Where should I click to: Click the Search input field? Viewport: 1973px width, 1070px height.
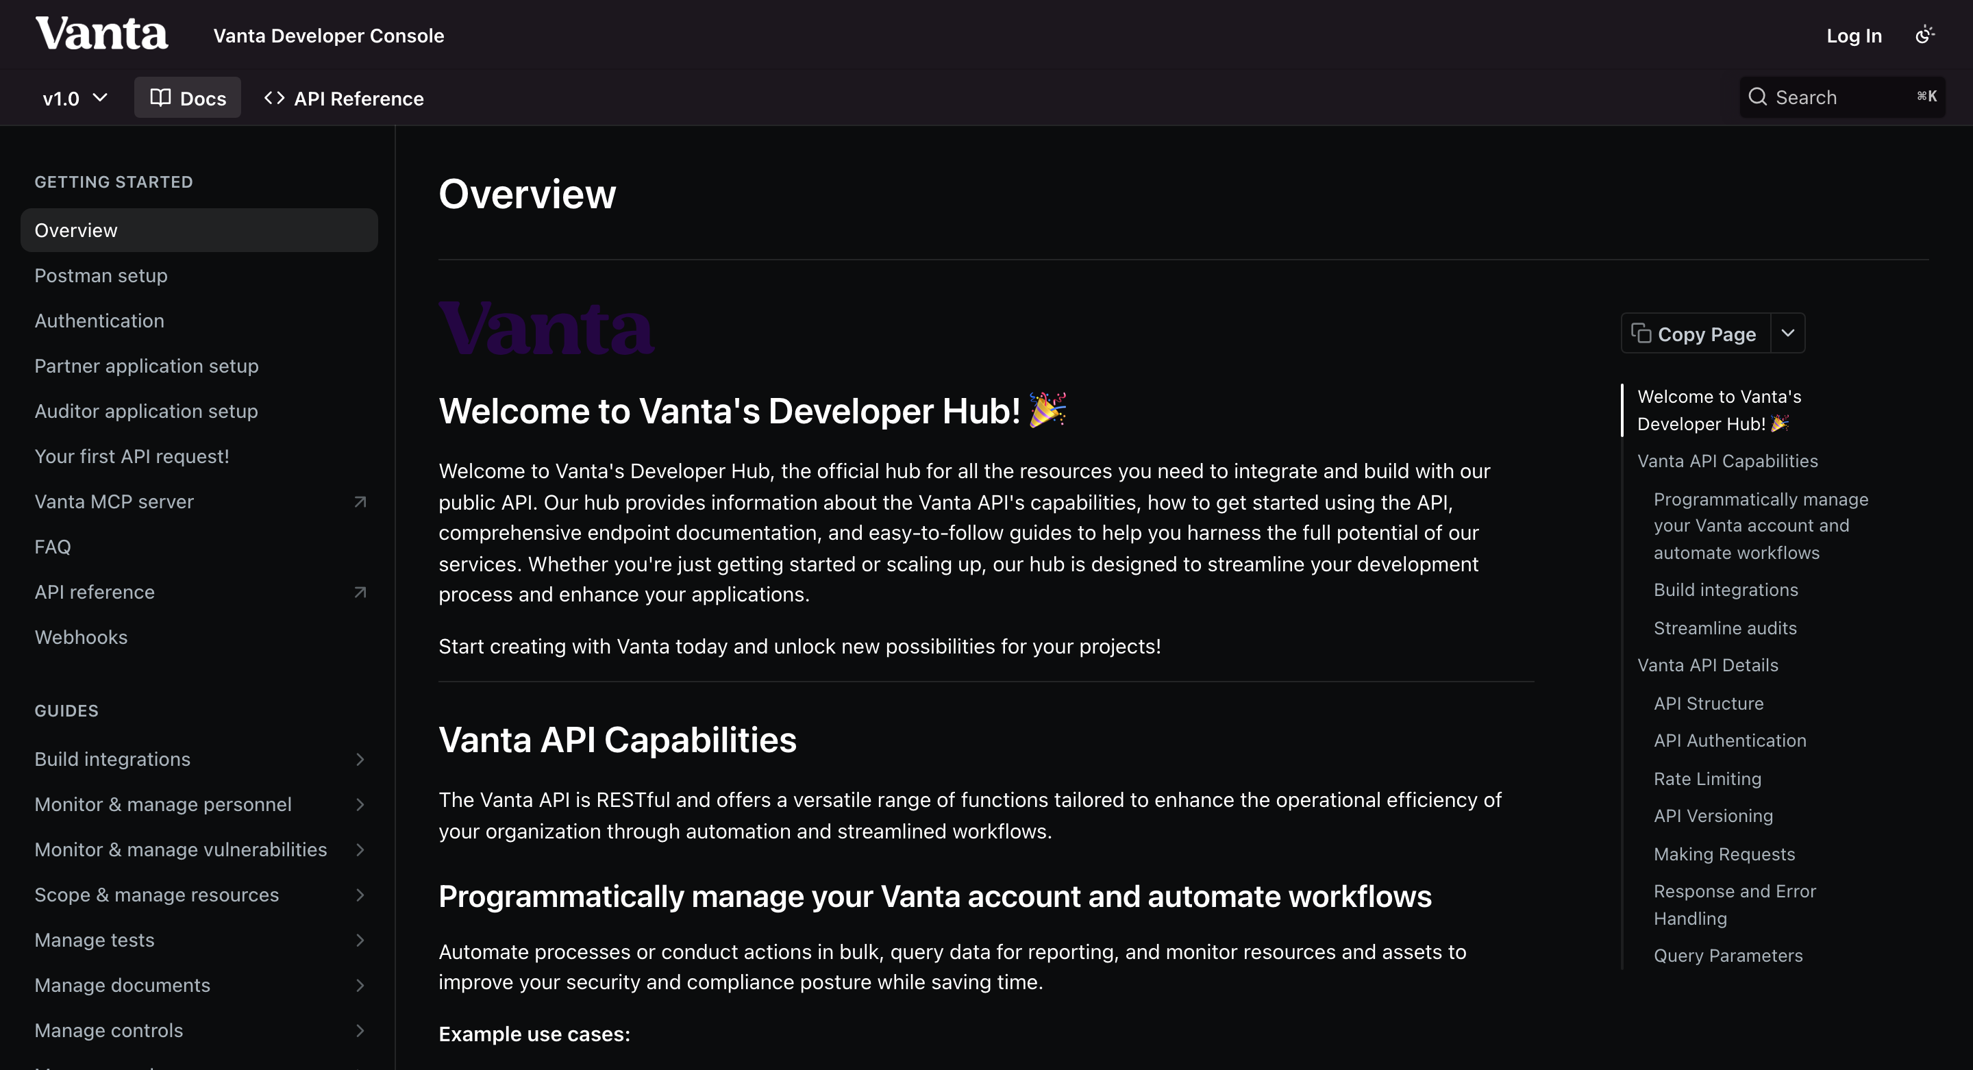1842,97
